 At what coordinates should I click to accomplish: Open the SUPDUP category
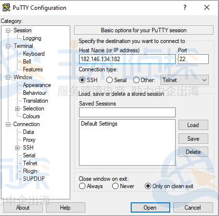pyautogui.click(x=34, y=179)
